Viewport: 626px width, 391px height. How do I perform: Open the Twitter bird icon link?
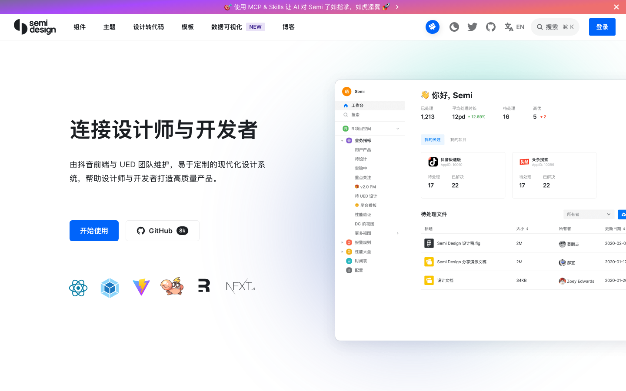pos(473,27)
